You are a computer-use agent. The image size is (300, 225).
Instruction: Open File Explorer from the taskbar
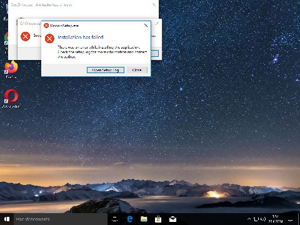pyautogui.click(x=144, y=219)
